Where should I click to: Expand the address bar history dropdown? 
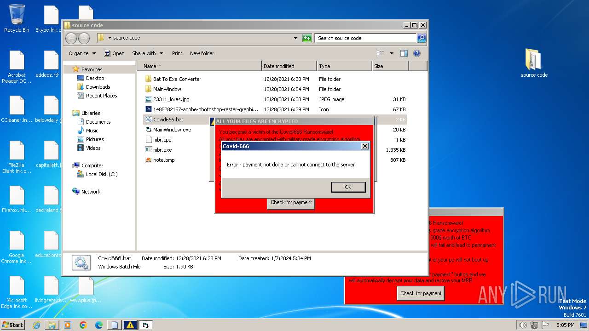[295, 38]
